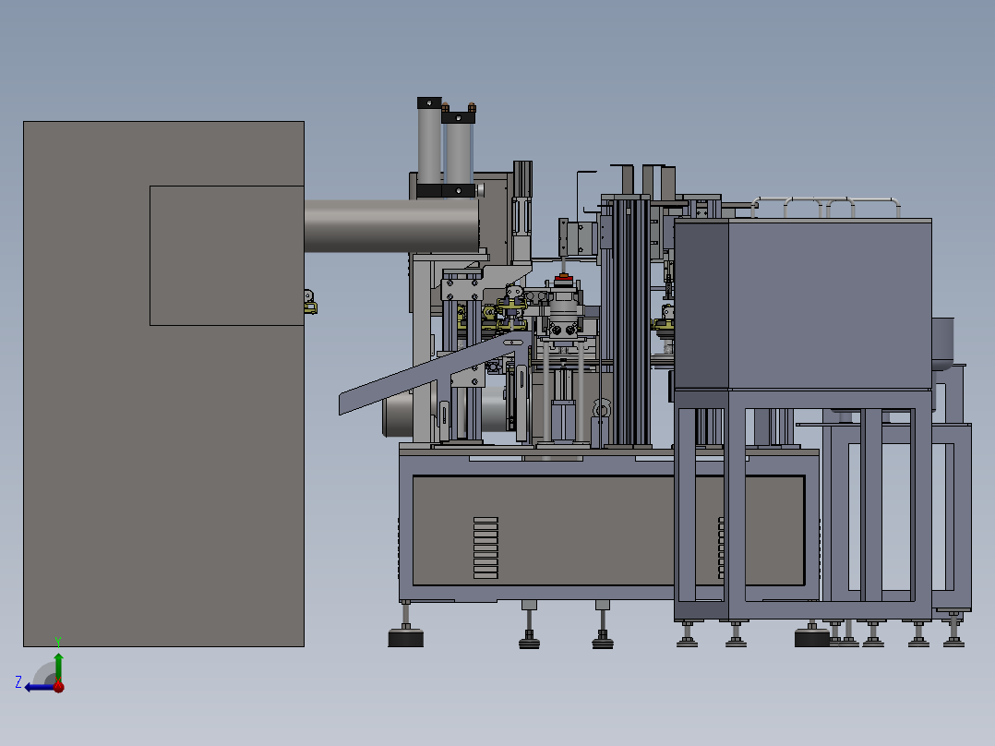Select the inner rectangular panel on the gray cabinet
This screenshot has height=746, width=995.
[x=226, y=256]
